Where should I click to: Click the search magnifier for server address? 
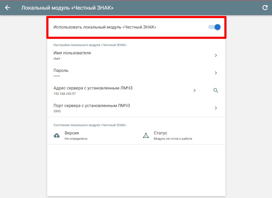click(216, 90)
